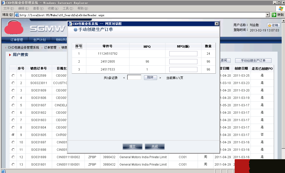Click the 是否已创建PO column header
This screenshot has height=173, width=285.
tap(262, 68)
